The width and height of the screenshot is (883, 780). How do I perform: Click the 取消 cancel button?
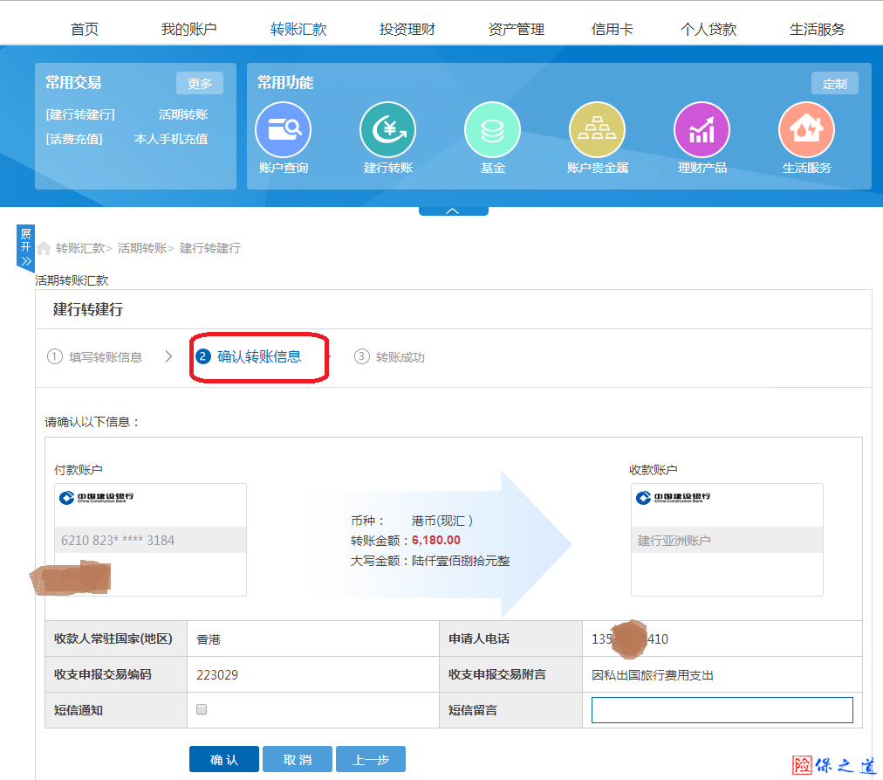tap(298, 759)
